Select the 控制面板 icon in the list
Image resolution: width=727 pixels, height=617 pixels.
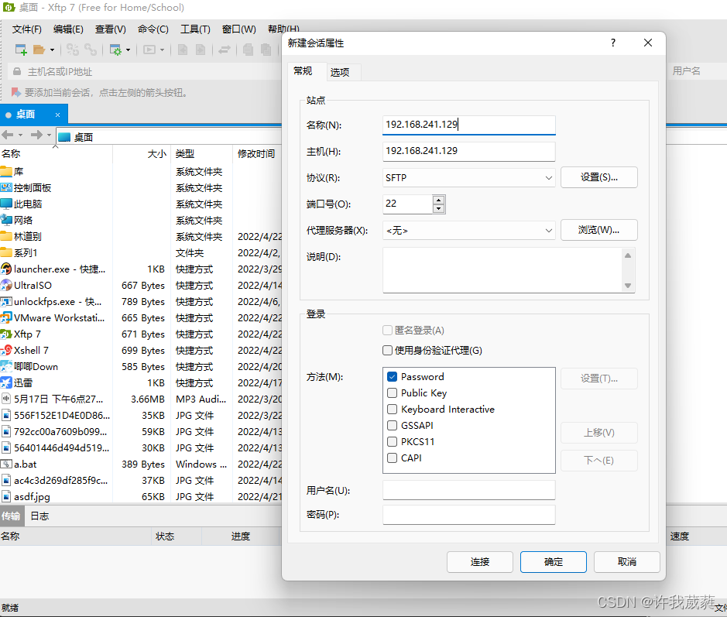(6, 188)
